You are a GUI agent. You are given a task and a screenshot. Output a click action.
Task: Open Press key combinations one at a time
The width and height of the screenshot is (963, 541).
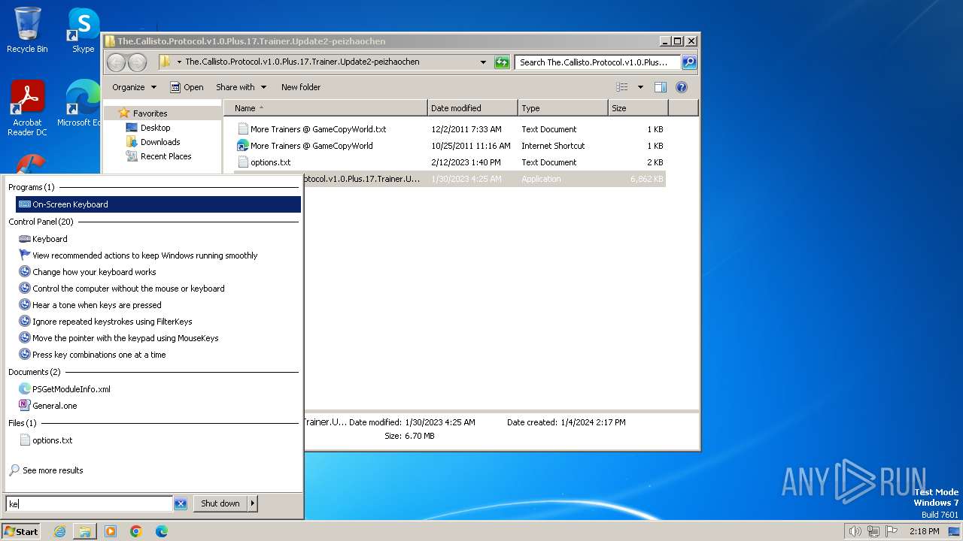click(x=158, y=355)
